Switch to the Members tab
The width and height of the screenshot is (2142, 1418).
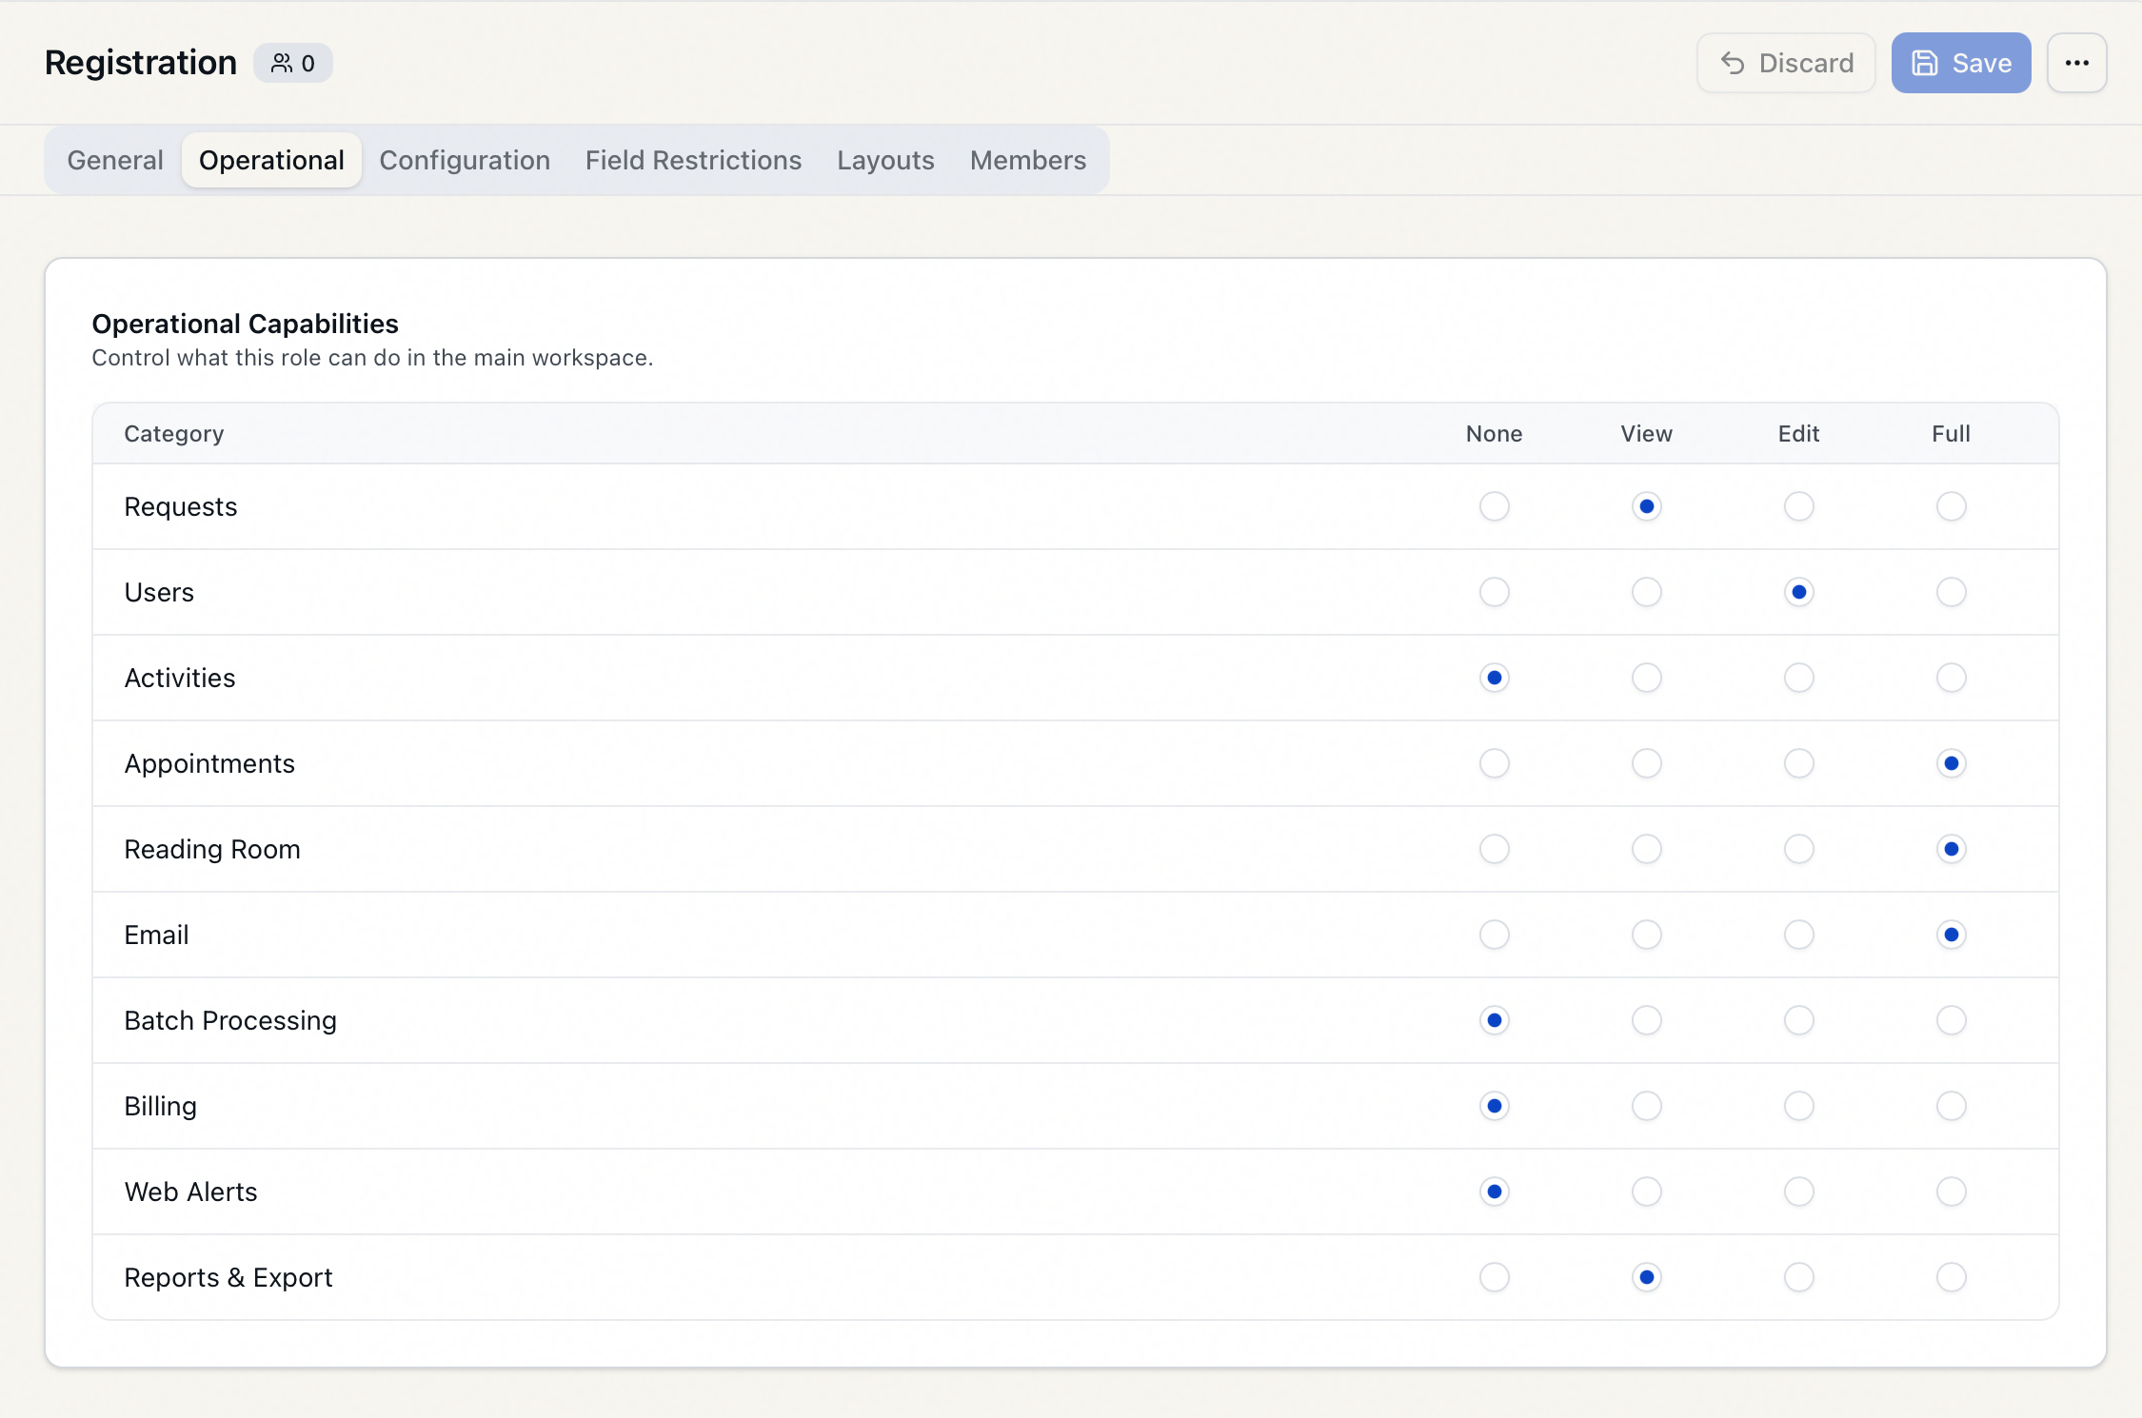coord(1028,160)
